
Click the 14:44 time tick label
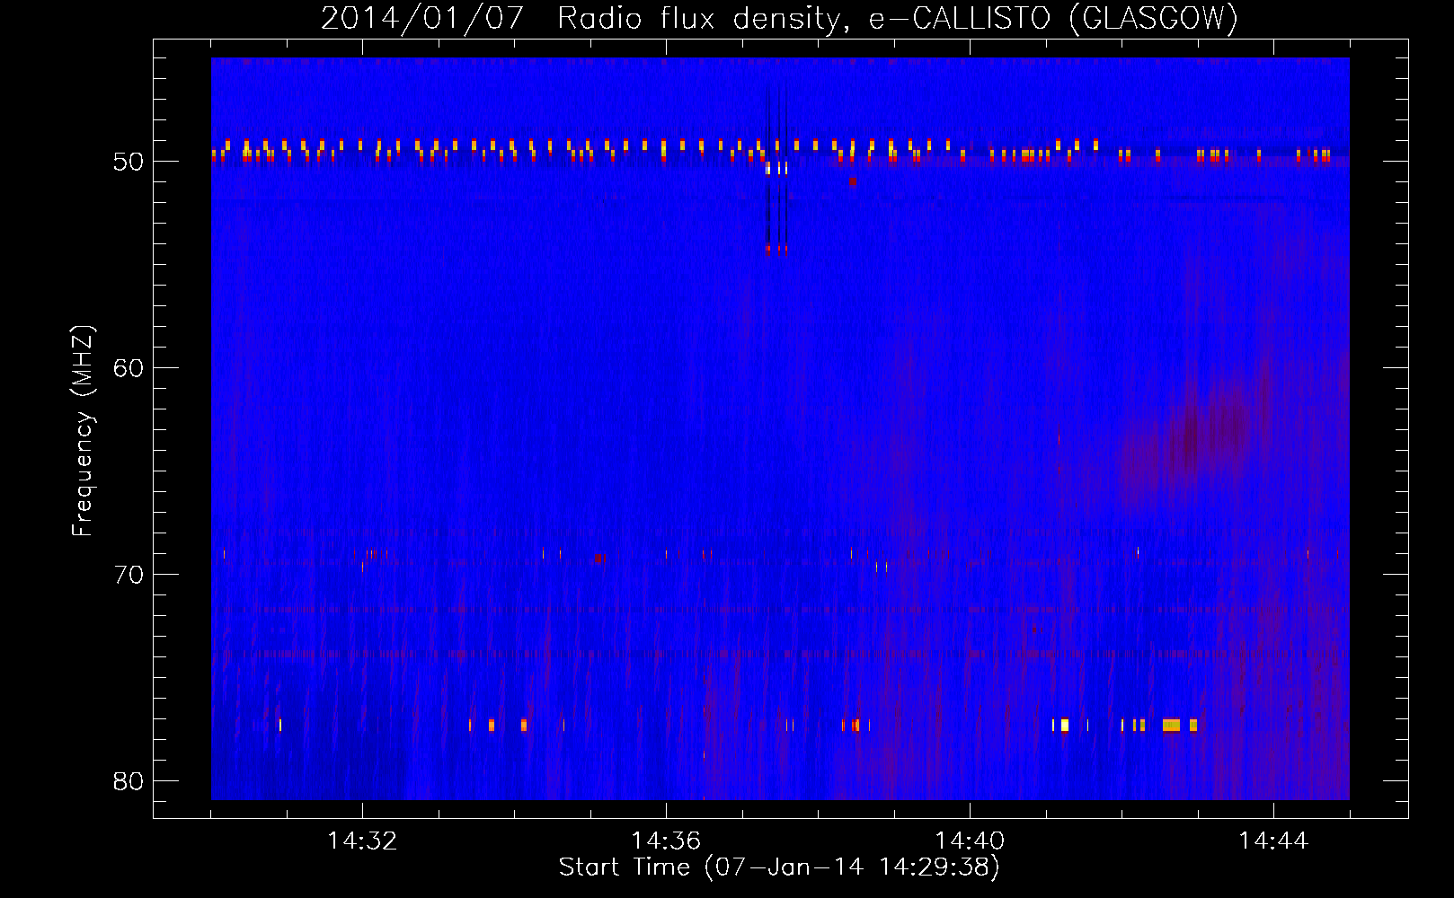pos(1273,841)
